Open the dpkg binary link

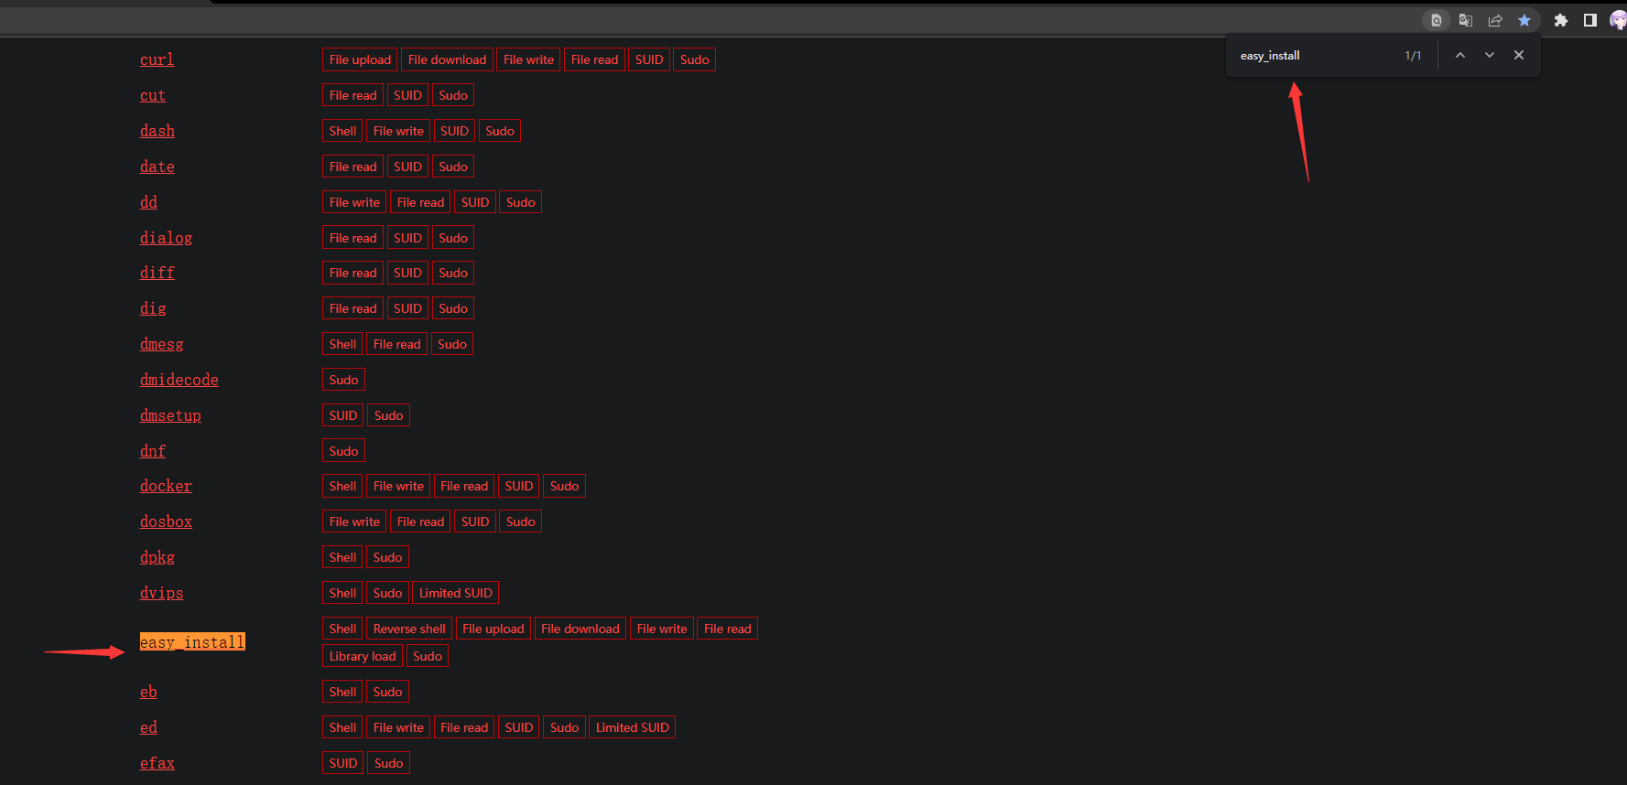[x=157, y=557]
